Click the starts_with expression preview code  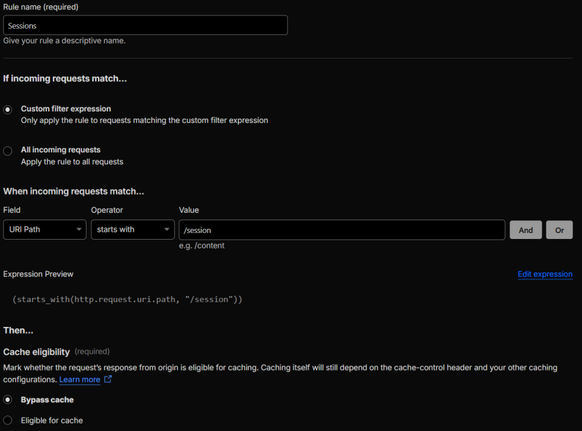click(x=127, y=299)
